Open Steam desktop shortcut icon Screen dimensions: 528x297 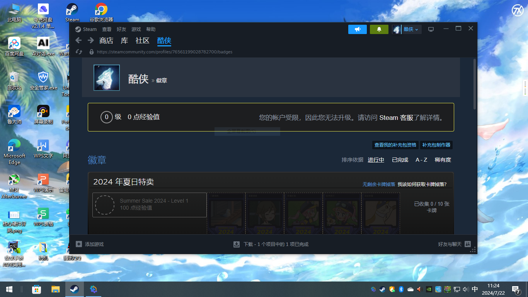click(x=72, y=12)
